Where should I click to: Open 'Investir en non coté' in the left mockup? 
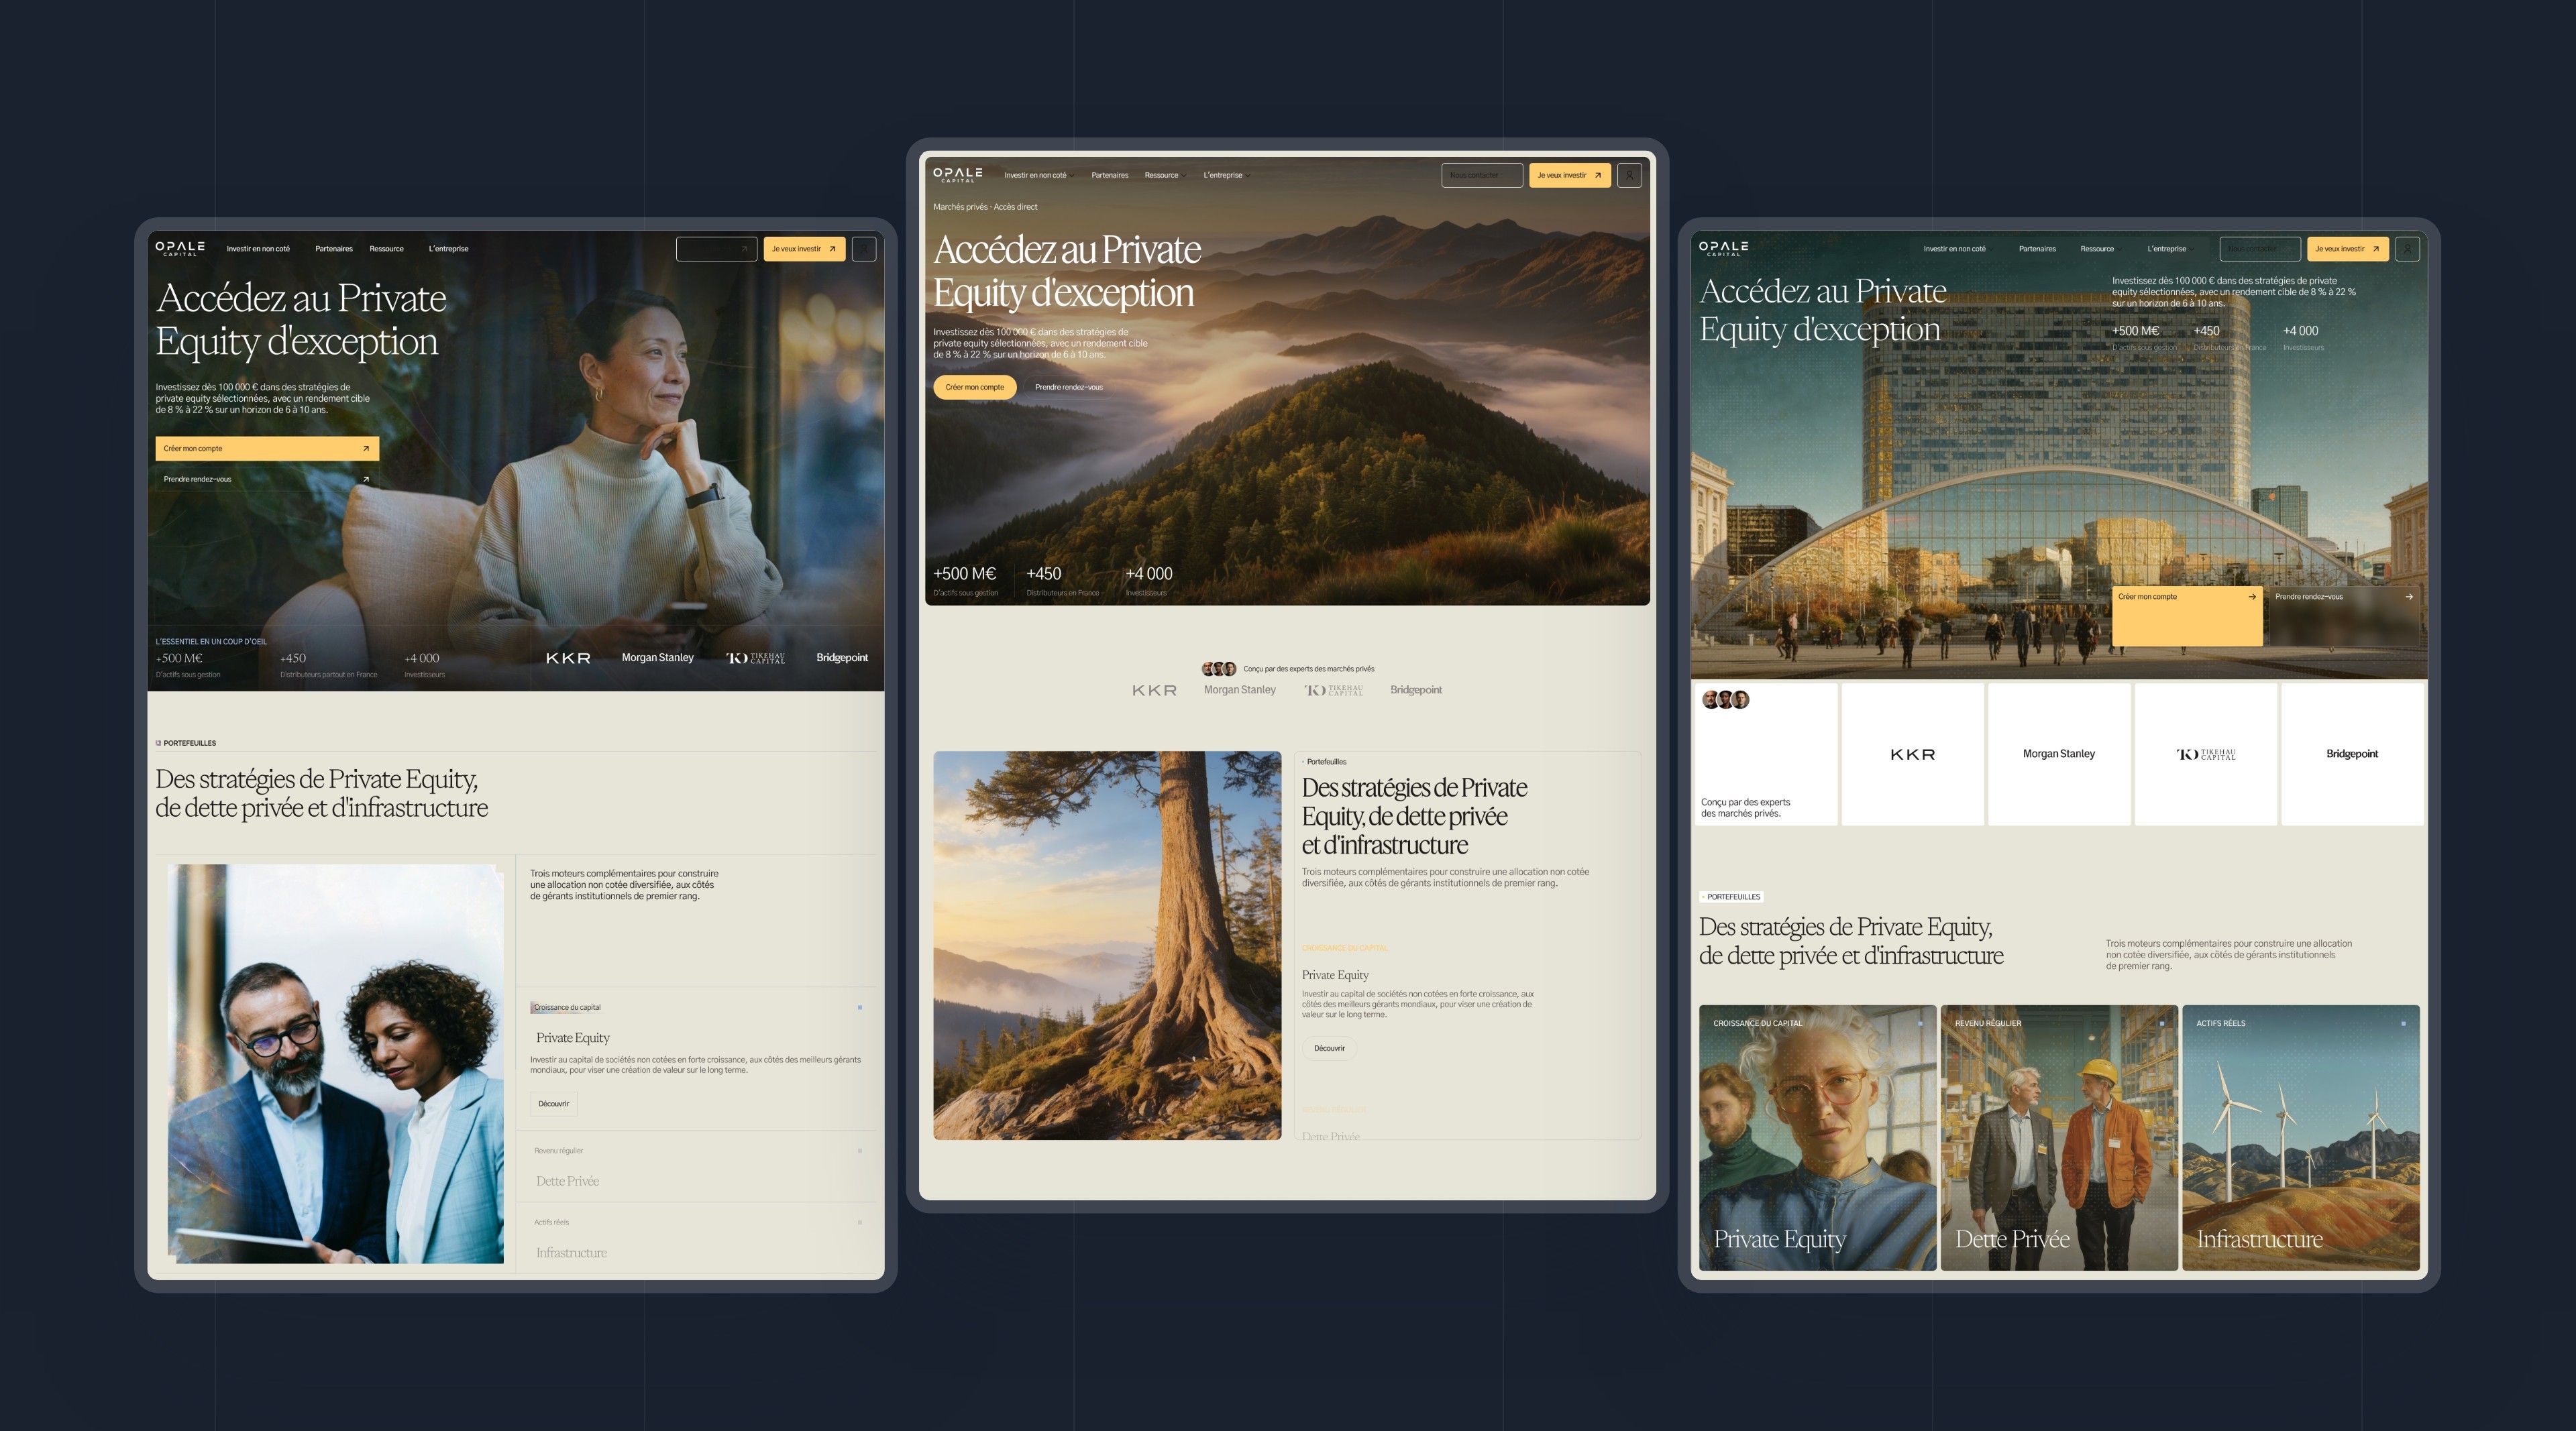coord(258,249)
